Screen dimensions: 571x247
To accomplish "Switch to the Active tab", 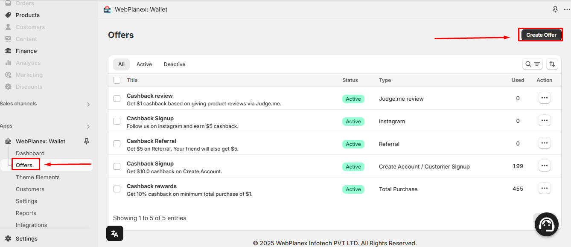I will pyautogui.click(x=144, y=64).
